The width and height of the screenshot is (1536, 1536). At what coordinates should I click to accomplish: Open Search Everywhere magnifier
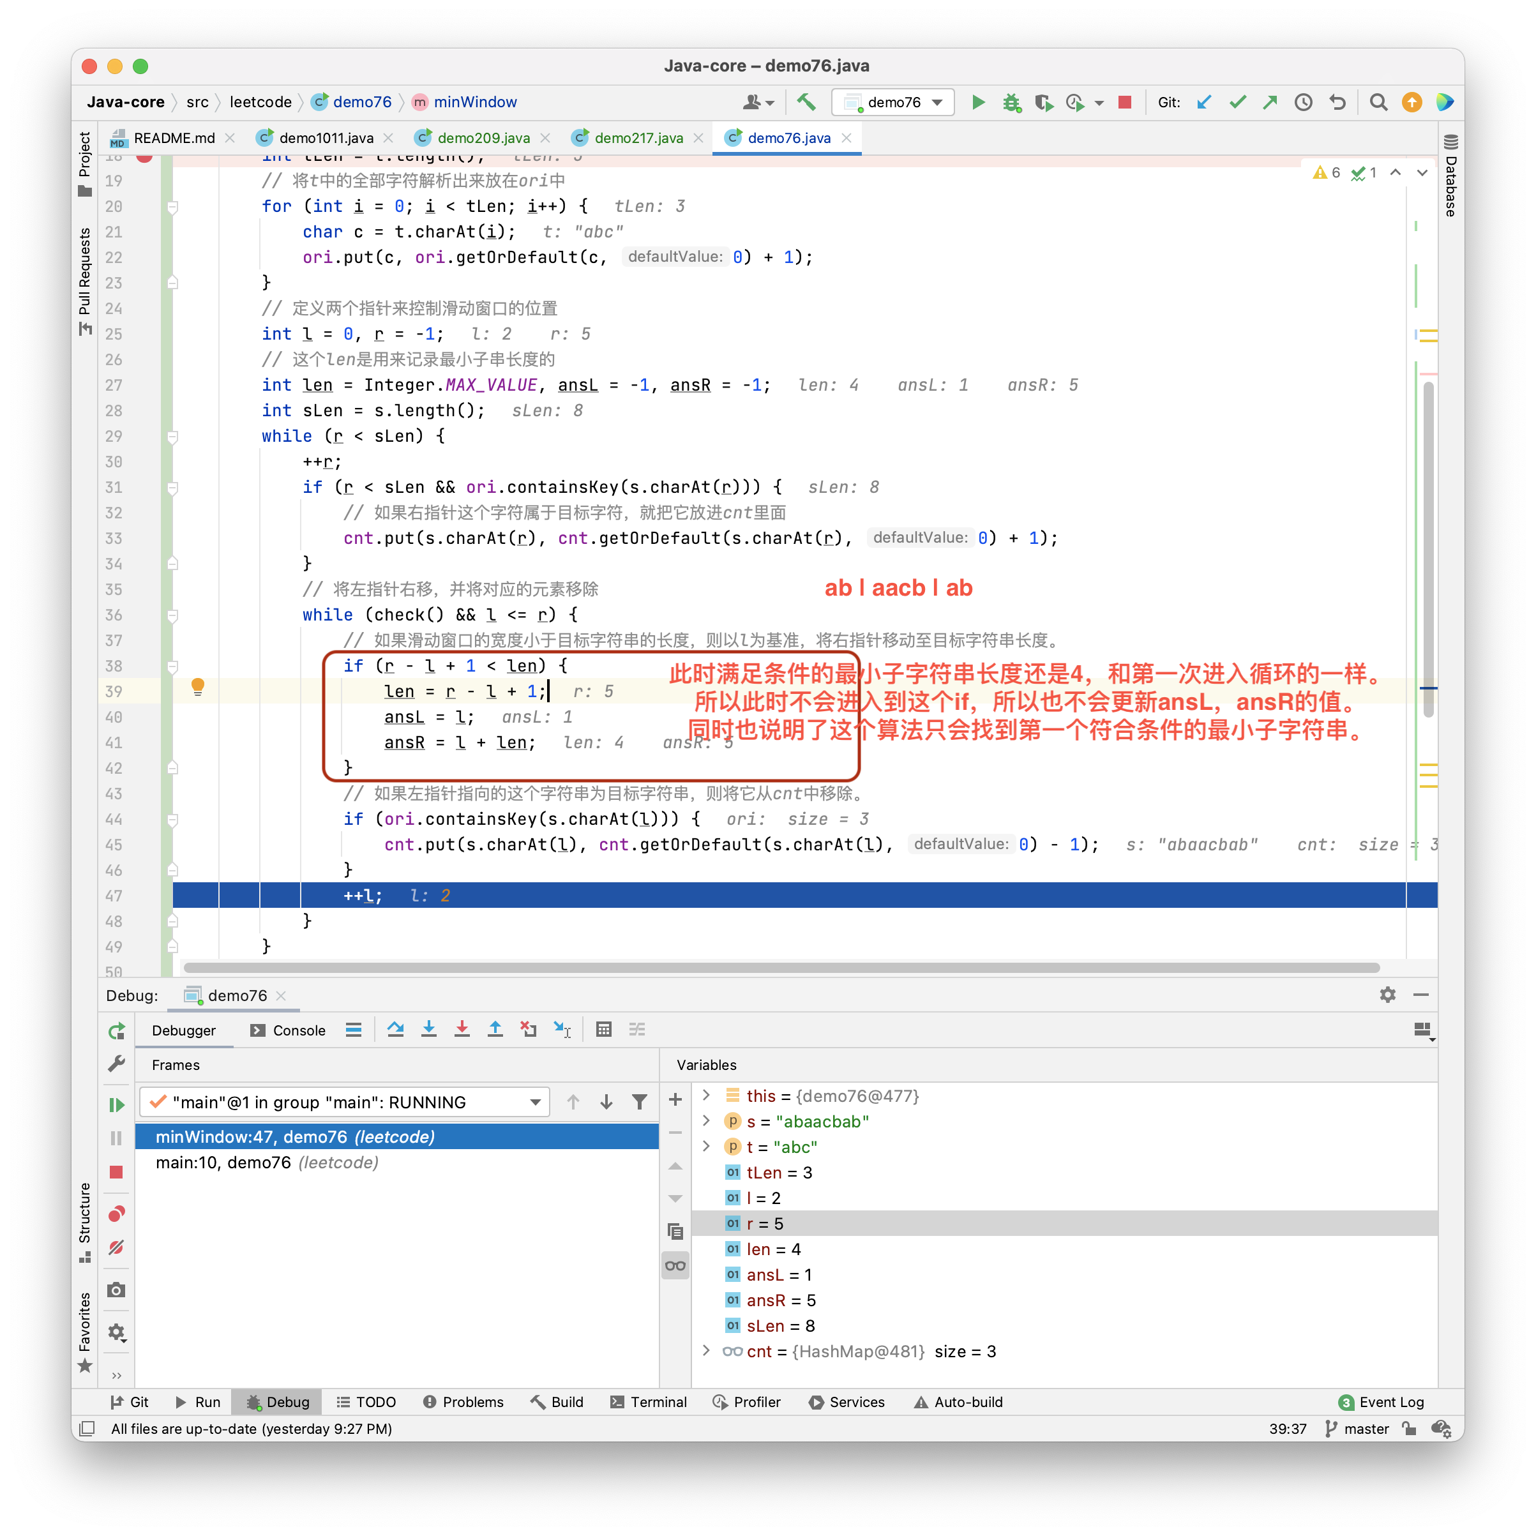[x=1378, y=102]
